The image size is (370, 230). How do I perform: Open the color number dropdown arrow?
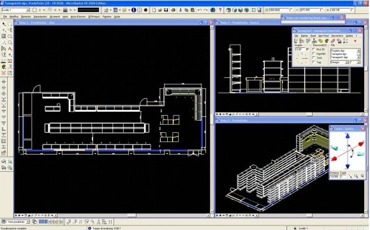pos(44,10)
